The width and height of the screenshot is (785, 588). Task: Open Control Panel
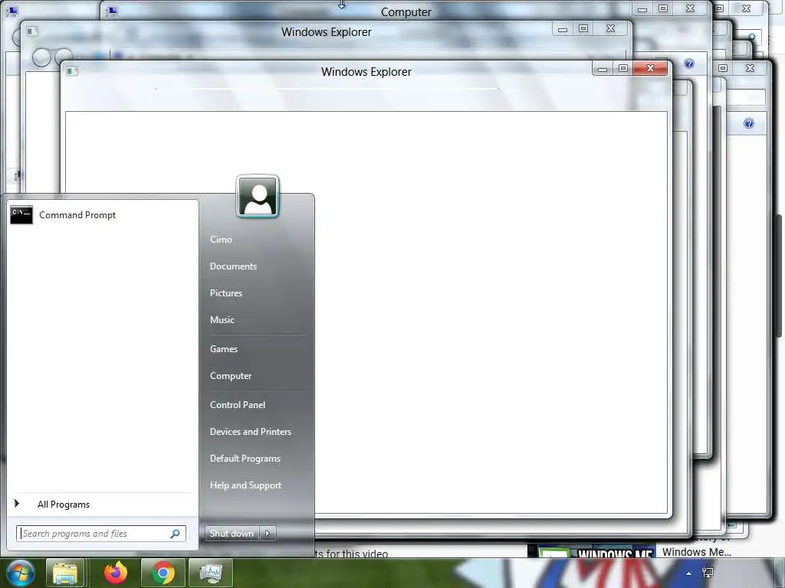point(238,405)
